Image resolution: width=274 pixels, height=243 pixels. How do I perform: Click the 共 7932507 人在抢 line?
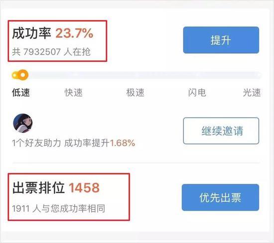pyautogui.click(x=51, y=52)
